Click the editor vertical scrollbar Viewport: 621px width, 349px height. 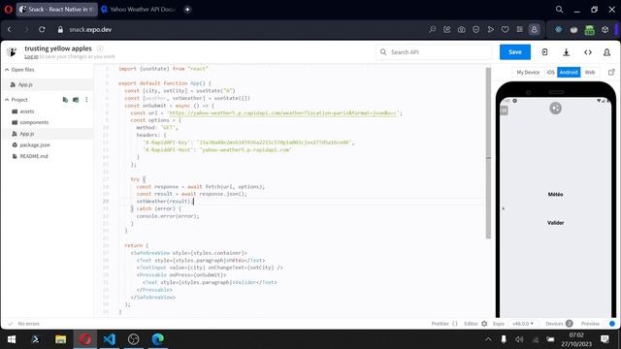coord(488,153)
